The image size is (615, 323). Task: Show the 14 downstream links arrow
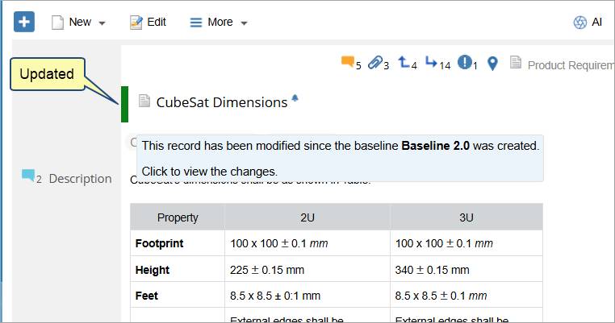[433, 63]
